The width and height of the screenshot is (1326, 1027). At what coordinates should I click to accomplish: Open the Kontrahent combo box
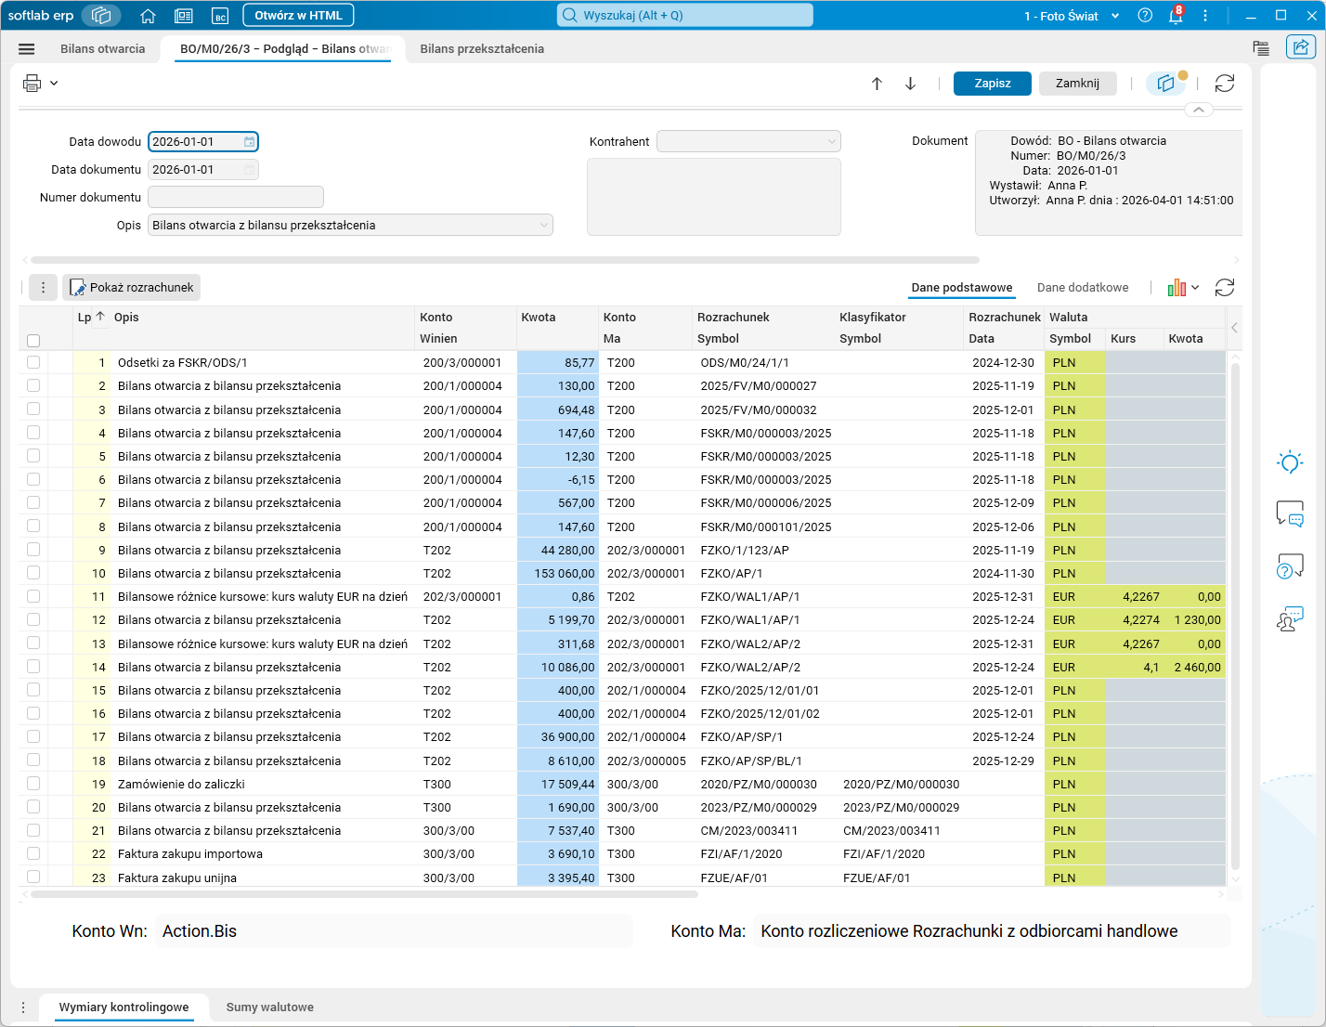coord(748,141)
